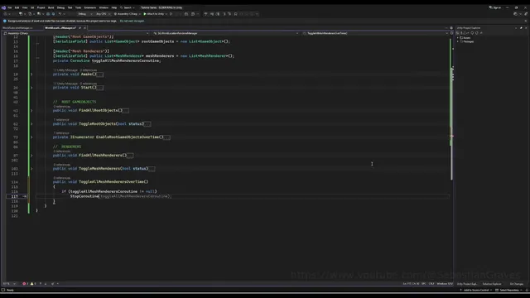Image resolution: width=530 pixels, height=298 pixels.
Task: Switch to the Git Changes panel tab
Action: [516, 284]
